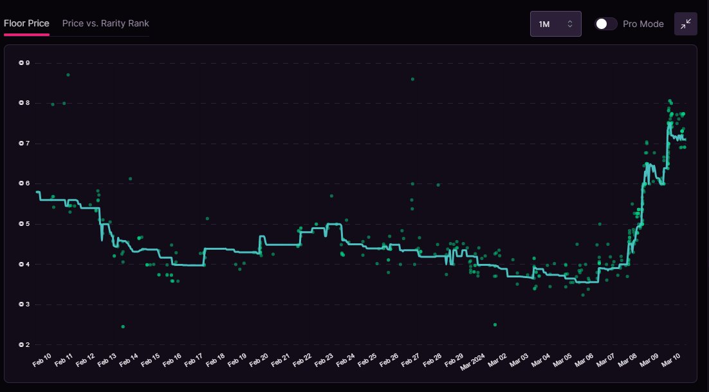709x392 pixels.
Task: Open the 1M time range dropdown
Action: click(x=556, y=24)
